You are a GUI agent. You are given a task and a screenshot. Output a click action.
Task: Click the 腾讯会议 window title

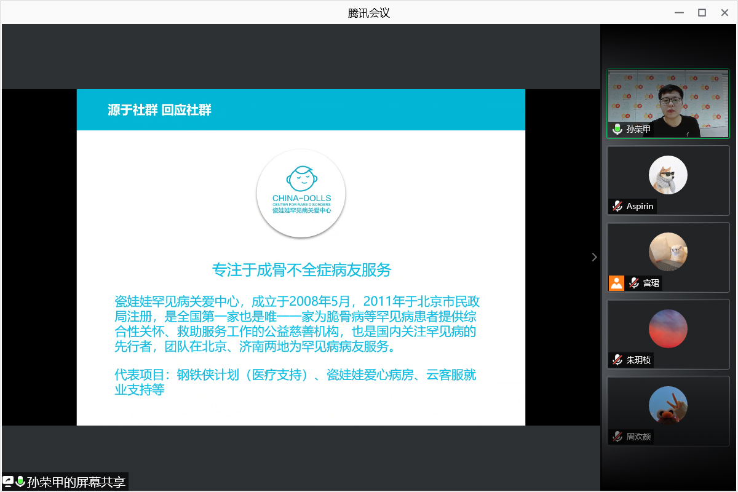[x=369, y=12]
